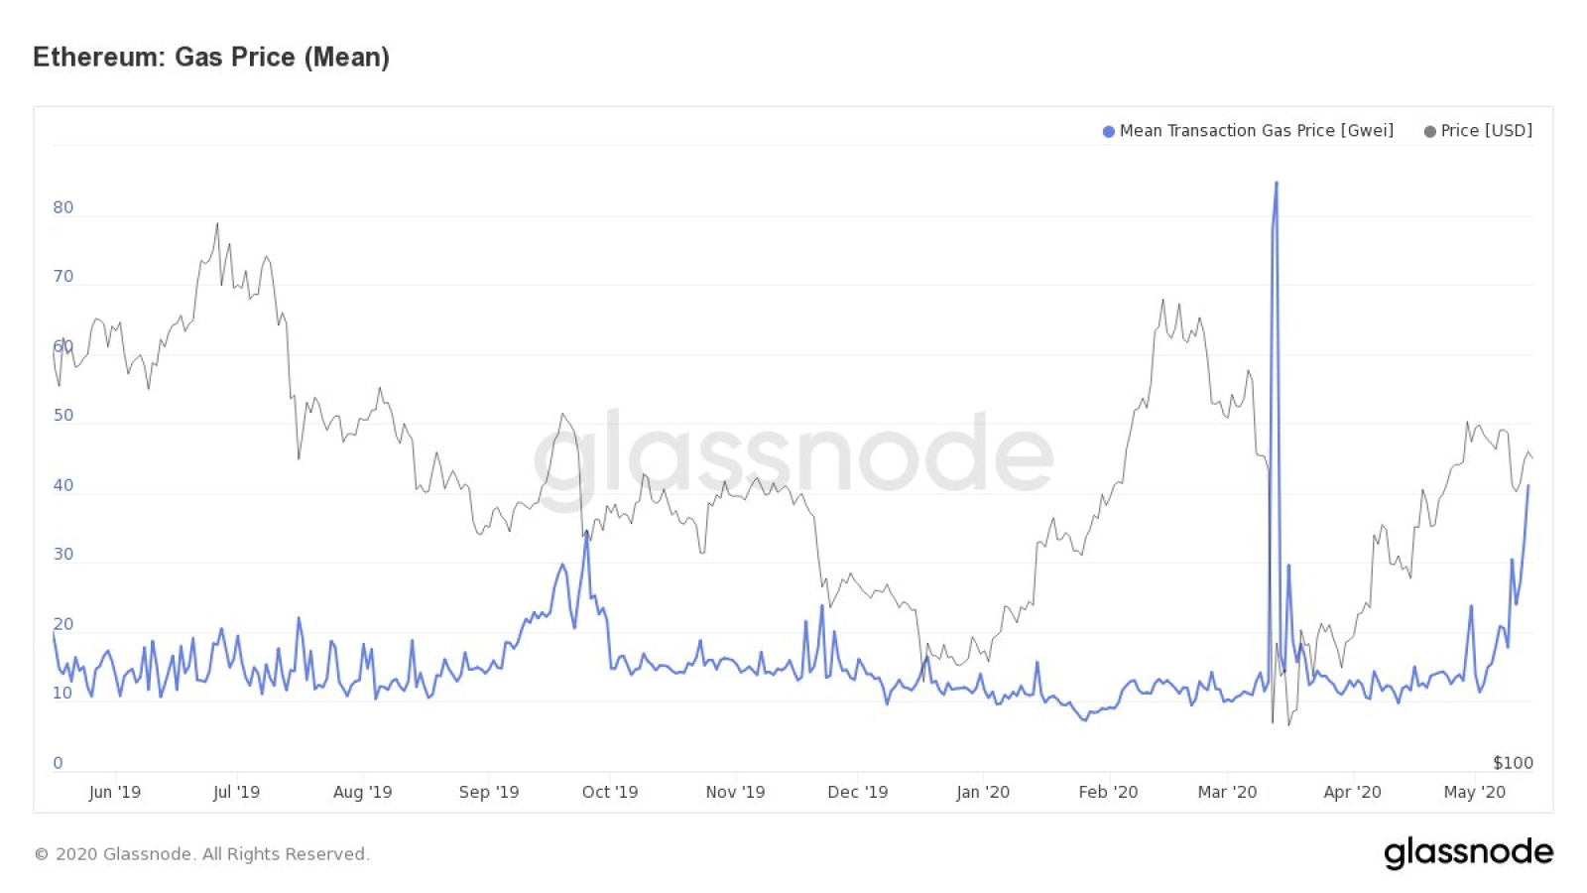Click the blue legend dot for Gas Price
The image size is (1587, 893).
coord(1109,132)
